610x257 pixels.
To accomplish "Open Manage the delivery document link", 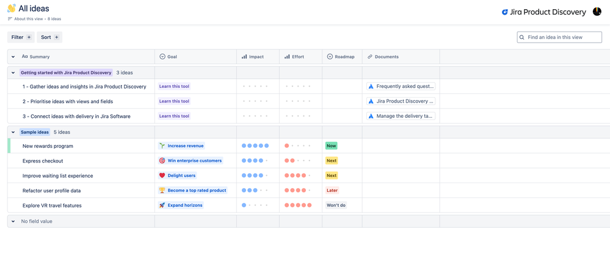I will 401,116.
